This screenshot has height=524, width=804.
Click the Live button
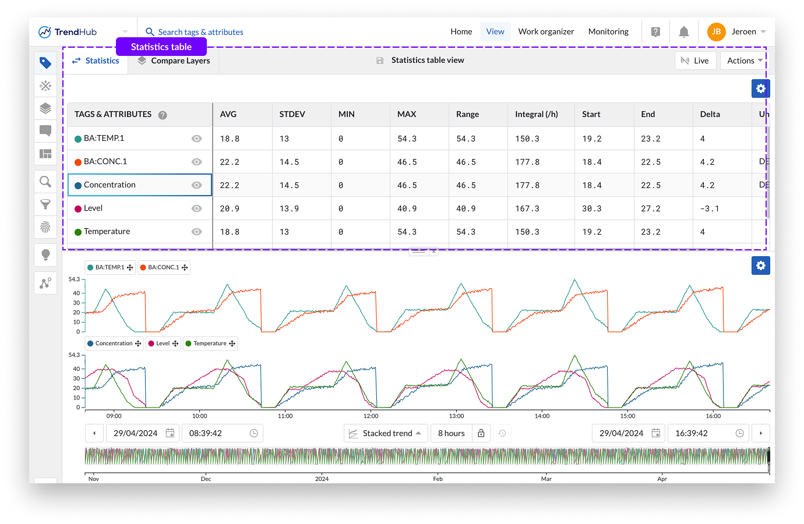click(694, 61)
